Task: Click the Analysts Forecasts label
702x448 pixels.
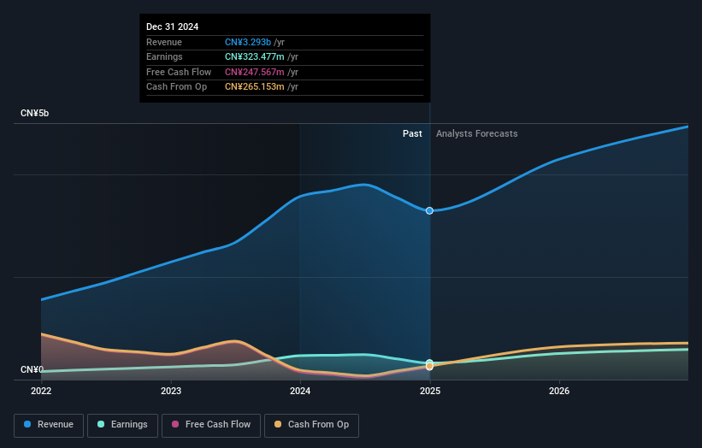Action: click(x=477, y=134)
